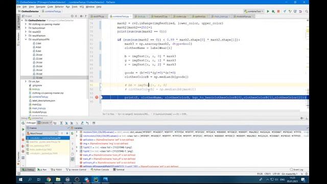
Task: Click the VCS commit icon in toolbar
Action: pos(290,11)
